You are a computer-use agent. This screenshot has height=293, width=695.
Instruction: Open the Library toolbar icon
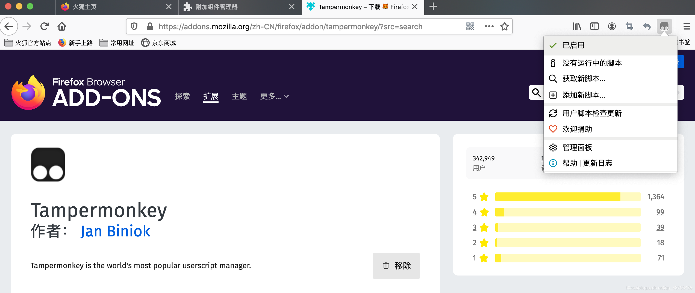(x=577, y=27)
